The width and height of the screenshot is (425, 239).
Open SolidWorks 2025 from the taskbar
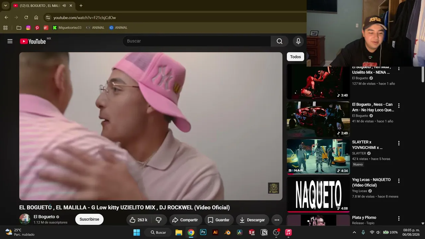252,232
